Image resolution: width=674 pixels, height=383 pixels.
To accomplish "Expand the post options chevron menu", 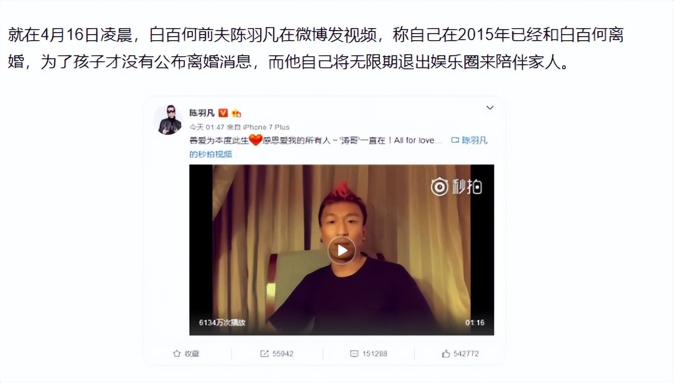I will coord(490,108).
